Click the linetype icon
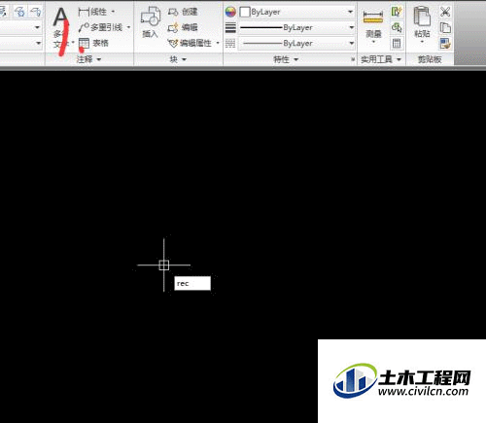This screenshot has height=423, width=486. [x=230, y=43]
